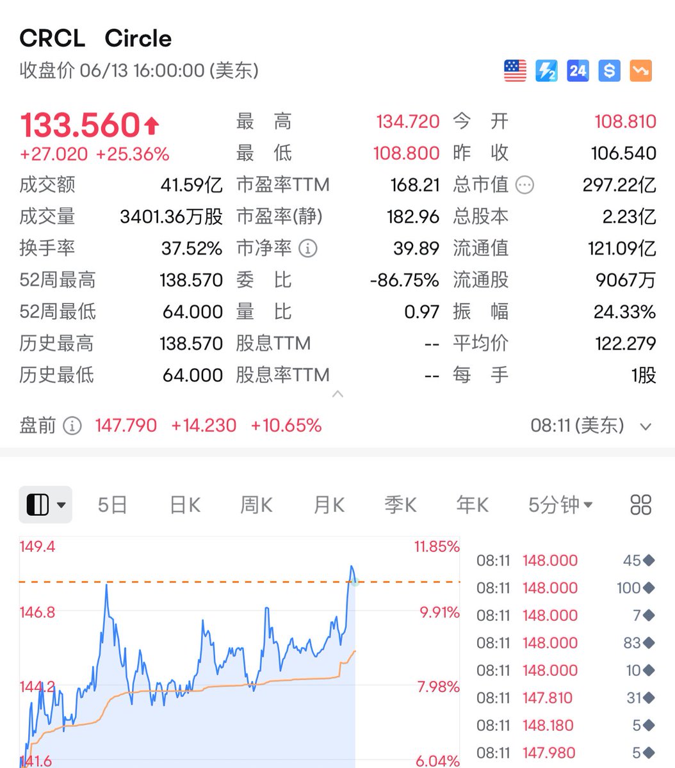Image resolution: width=675 pixels, height=768 pixels.
Task: Tap the chart's 11.85% axis label
Action: (437, 547)
